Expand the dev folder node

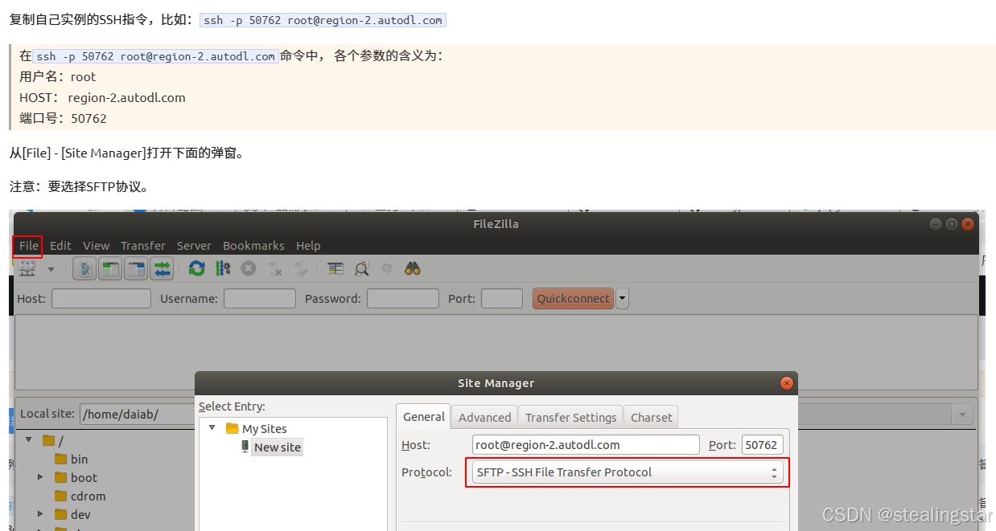tap(40, 514)
